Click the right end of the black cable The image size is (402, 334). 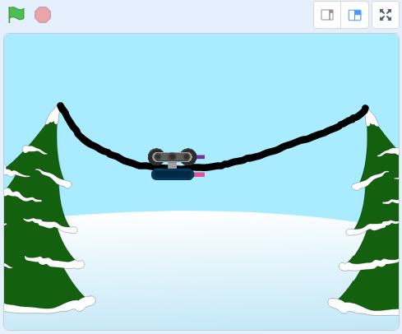(365, 108)
